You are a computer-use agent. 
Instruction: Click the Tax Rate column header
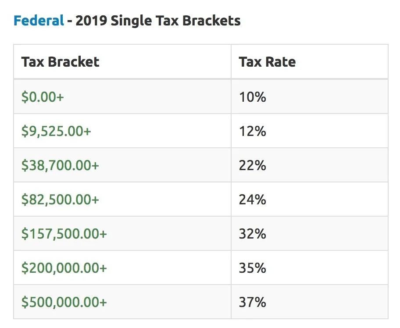tap(267, 62)
